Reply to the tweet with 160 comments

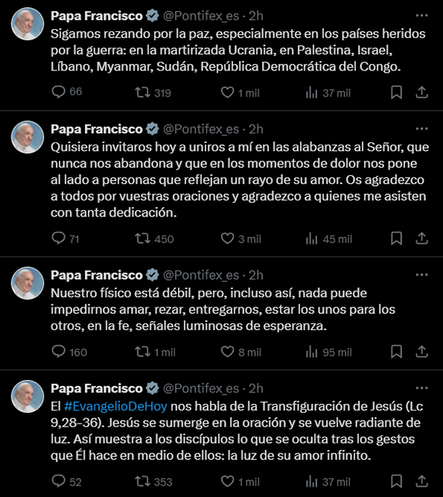pos(59,352)
